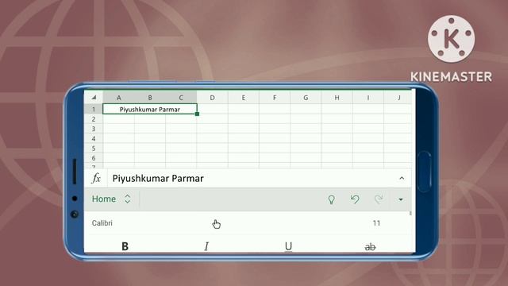Select column F header
This screenshot has width=508, height=286.
coord(275,98)
